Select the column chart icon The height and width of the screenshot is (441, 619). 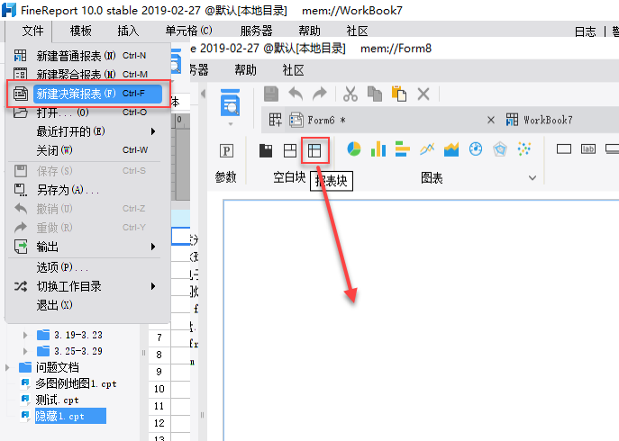coord(378,149)
